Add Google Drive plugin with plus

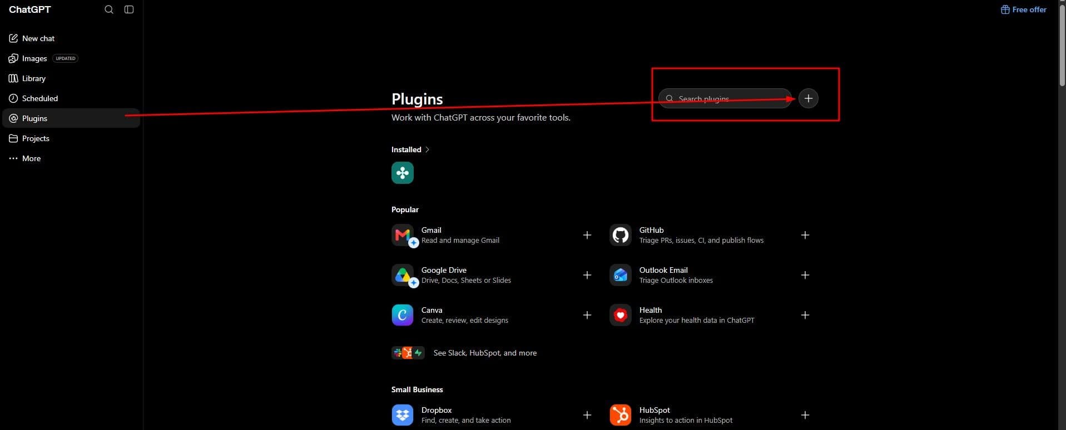[x=587, y=275]
